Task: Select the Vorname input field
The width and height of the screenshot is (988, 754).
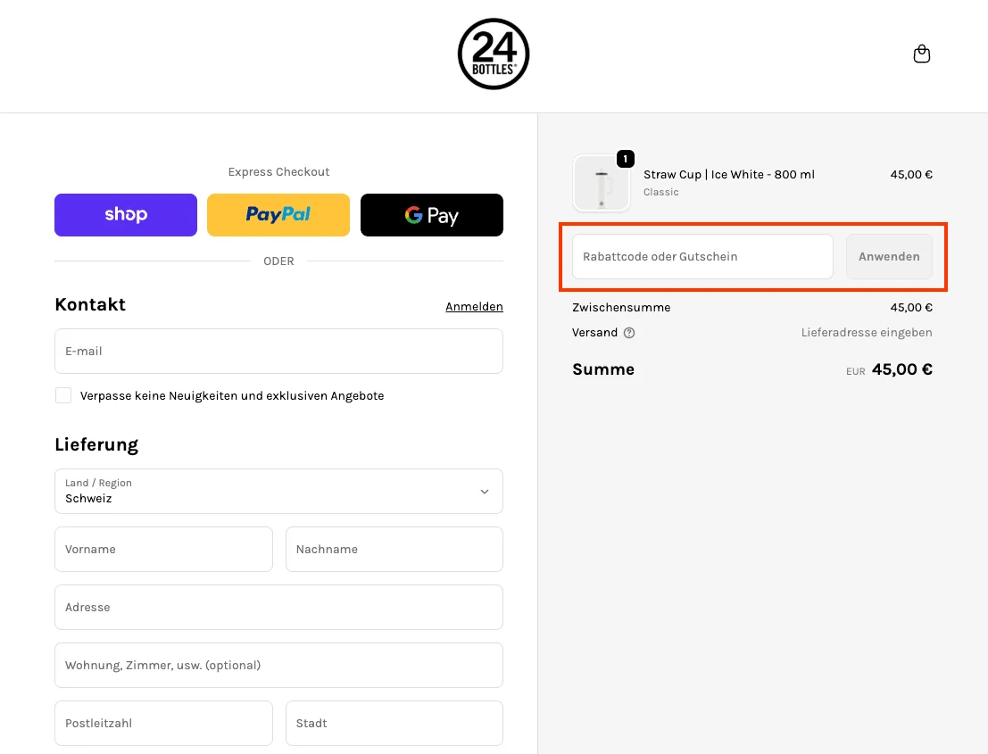Action: pyautogui.click(x=163, y=550)
